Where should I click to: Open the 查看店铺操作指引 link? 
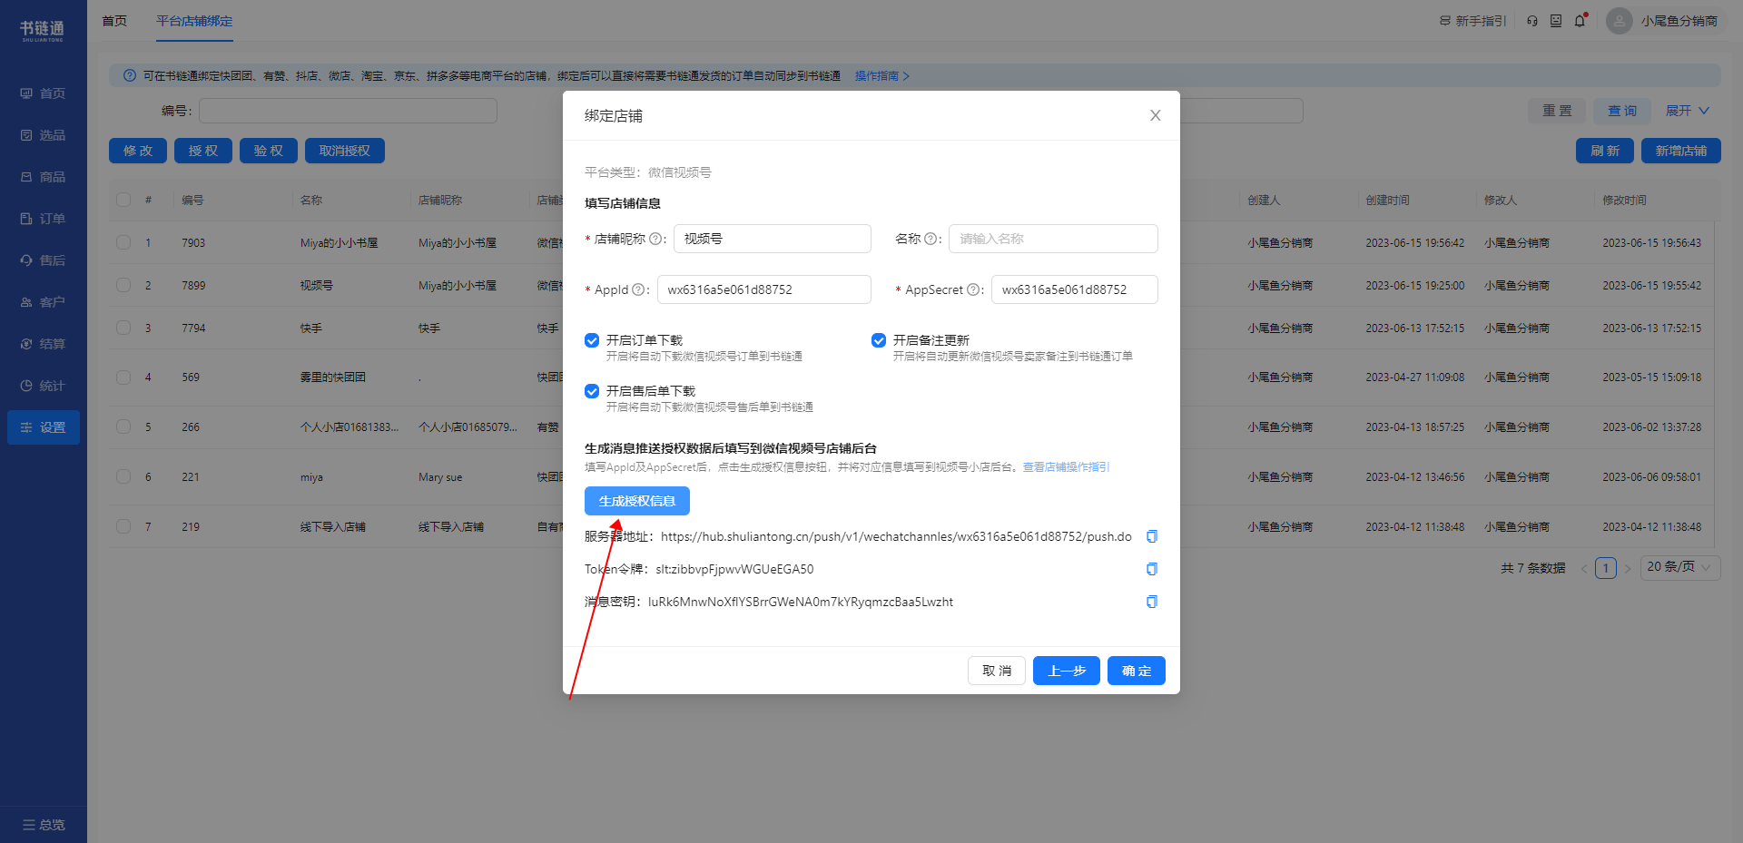click(1067, 467)
